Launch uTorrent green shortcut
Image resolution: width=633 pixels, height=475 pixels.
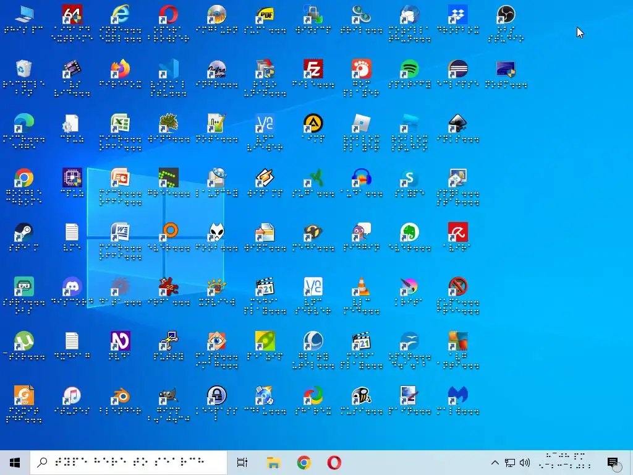point(23,341)
